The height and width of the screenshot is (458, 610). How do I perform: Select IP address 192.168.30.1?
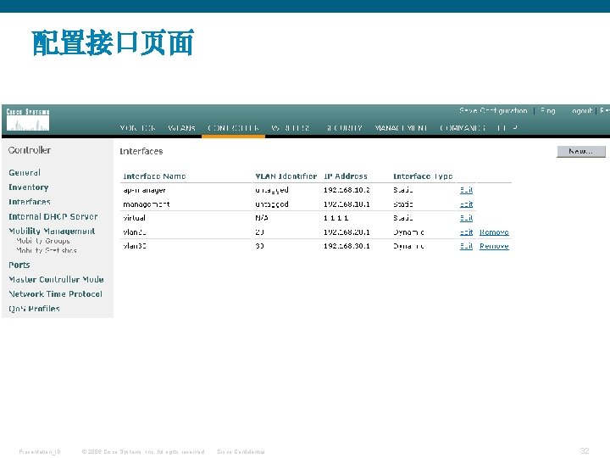347,246
